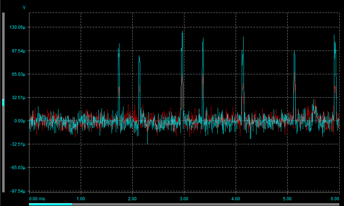Click the grey horizontal scrollbar track right of the thumb
This screenshot has height=206, width=344.
click(x=206, y=204)
